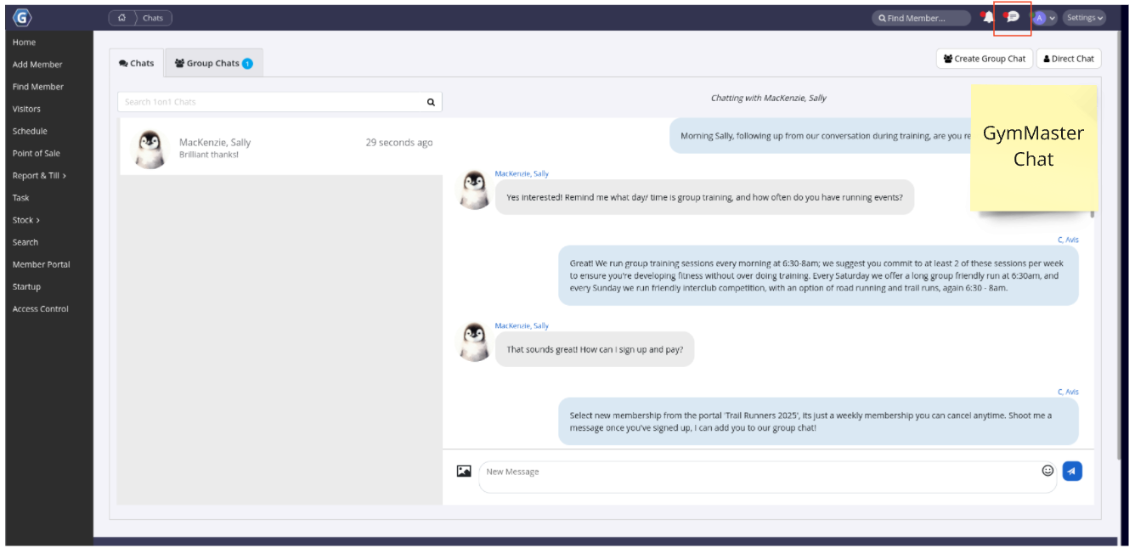The width and height of the screenshot is (1135, 548).
Task: Click the 'Morning Sally, following up' message bubble
Action: coord(820,136)
